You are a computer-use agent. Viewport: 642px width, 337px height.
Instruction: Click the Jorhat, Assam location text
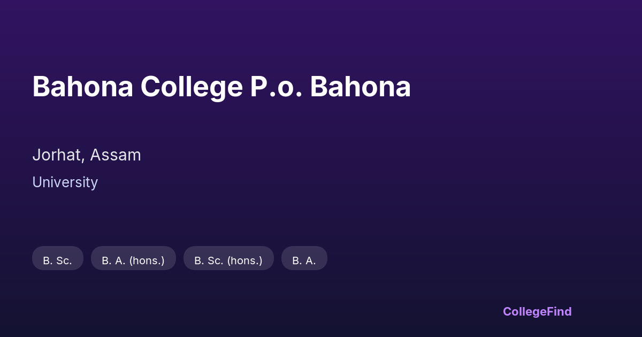coord(87,155)
